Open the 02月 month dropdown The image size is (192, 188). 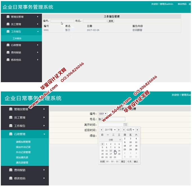pos(130,130)
